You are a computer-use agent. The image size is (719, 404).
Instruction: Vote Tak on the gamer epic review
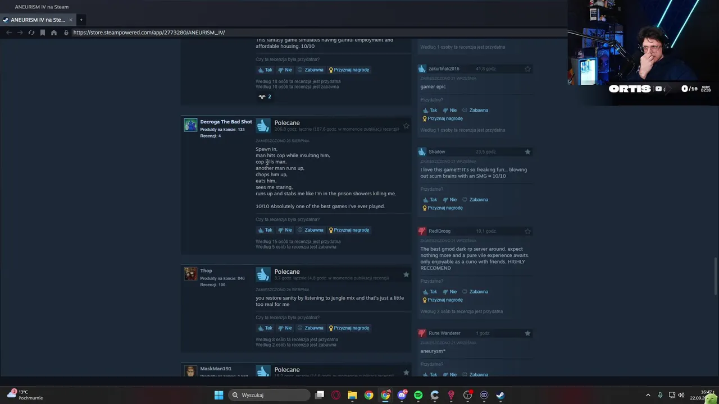430,111
